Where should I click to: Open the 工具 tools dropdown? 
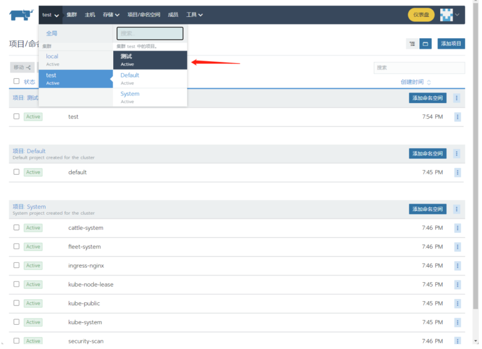194,15
